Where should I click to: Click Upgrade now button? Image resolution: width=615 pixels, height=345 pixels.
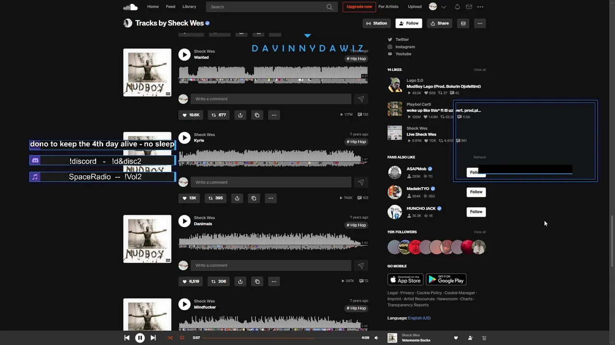(x=359, y=7)
